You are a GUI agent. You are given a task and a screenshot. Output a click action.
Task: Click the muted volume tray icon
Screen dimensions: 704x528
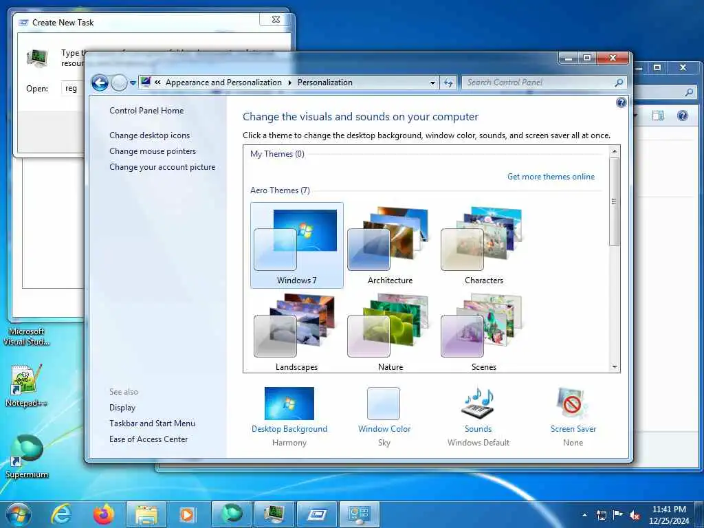635,515
